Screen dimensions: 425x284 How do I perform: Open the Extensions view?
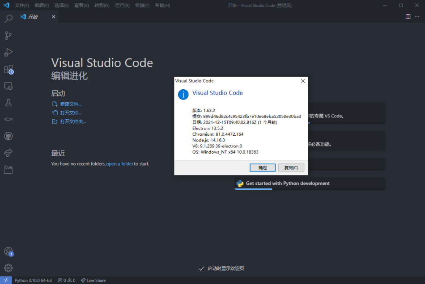(8, 69)
